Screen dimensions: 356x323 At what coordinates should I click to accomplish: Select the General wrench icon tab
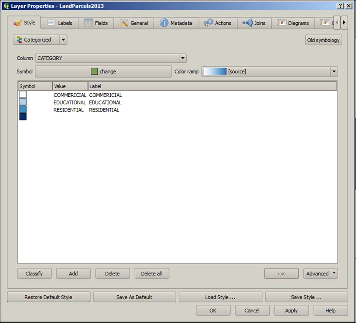coord(124,23)
